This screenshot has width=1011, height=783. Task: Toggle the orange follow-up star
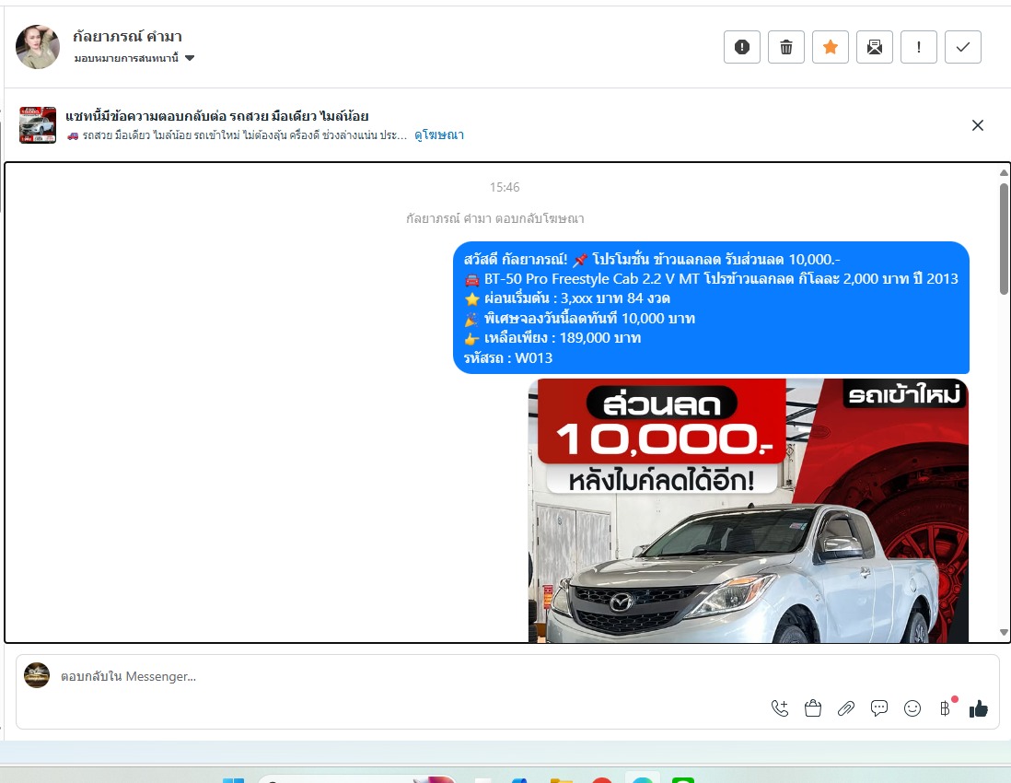[831, 47]
